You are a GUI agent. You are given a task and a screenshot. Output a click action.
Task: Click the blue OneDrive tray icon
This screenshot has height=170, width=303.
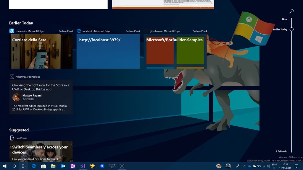[x=249, y=166]
